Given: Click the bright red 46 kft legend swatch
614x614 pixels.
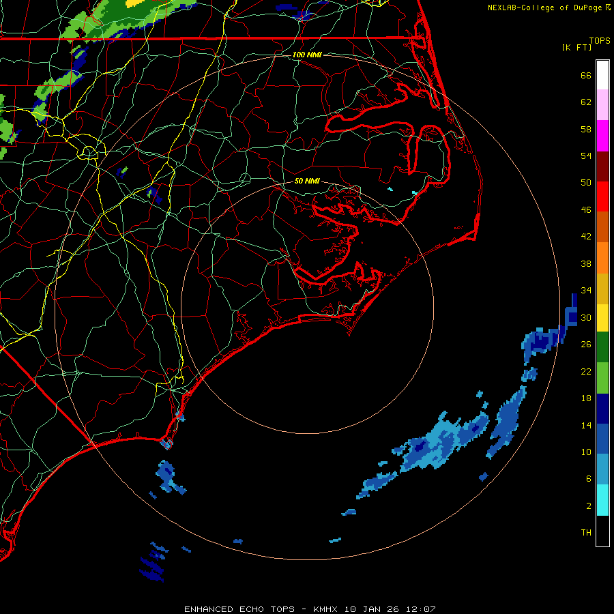Looking at the screenshot, I should 602,196.
